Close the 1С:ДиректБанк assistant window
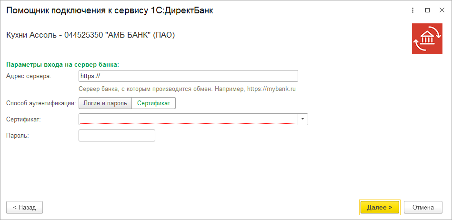This screenshot has width=452, height=220. [x=441, y=10]
